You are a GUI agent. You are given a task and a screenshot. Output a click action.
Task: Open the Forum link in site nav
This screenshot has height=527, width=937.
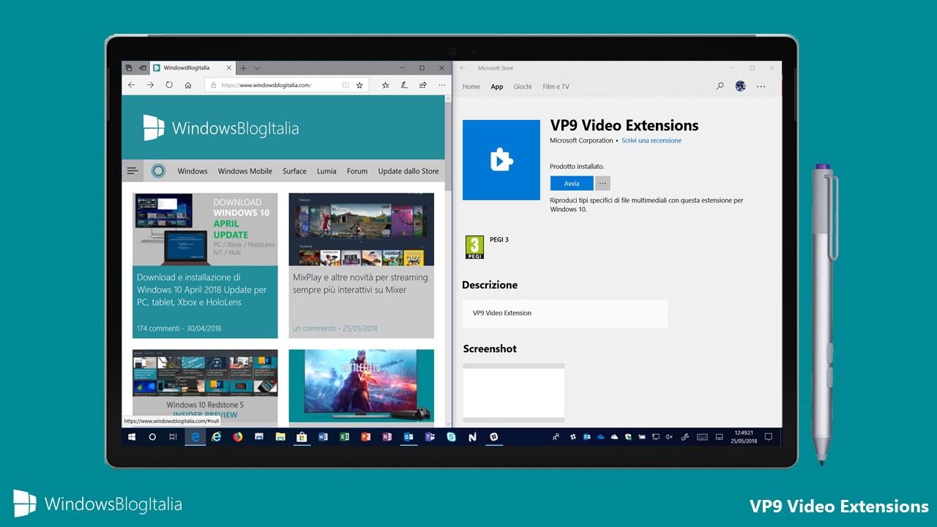357,171
